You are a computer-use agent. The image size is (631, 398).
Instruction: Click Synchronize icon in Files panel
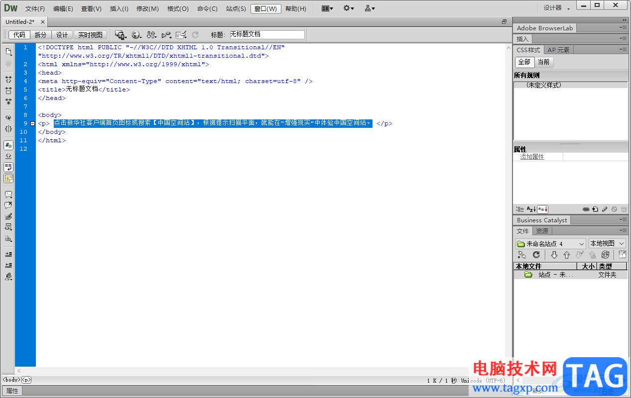pos(606,255)
